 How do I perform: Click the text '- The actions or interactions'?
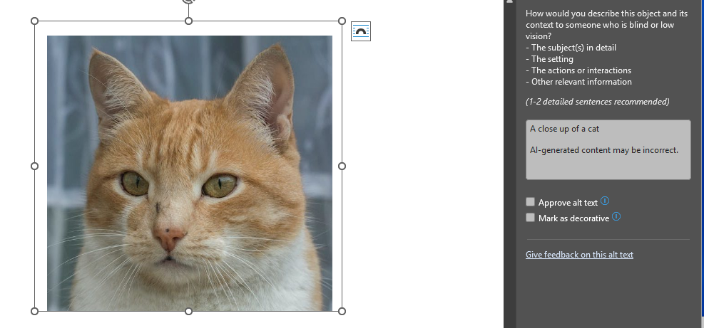(x=578, y=70)
